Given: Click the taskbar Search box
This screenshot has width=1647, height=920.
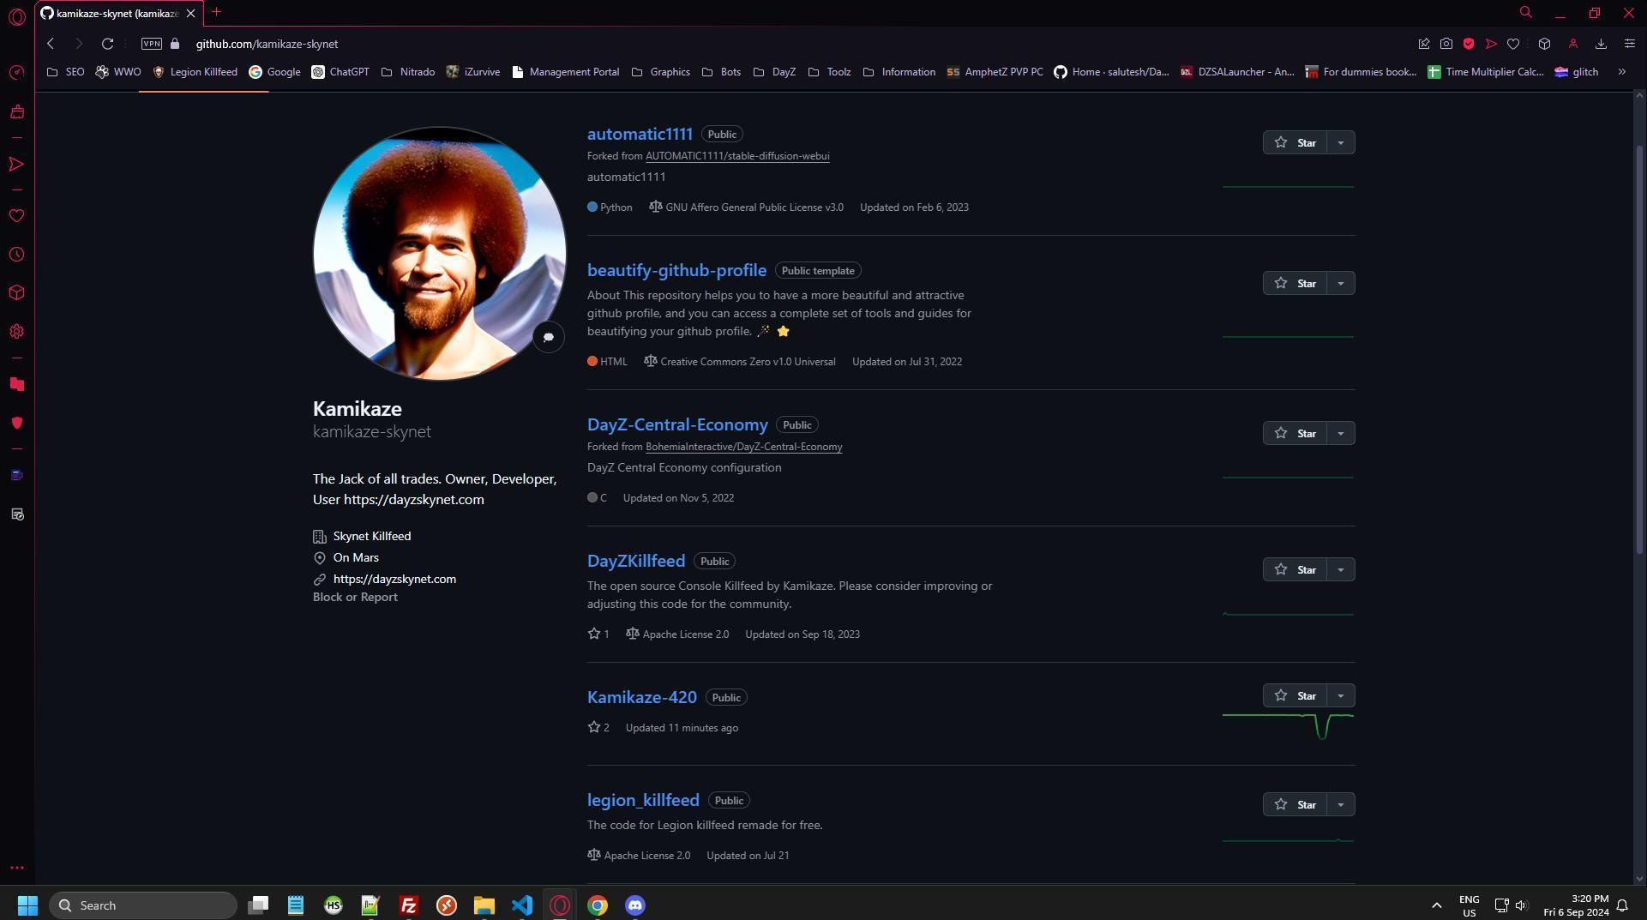Looking at the screenshot, I should click(x=143, y=905).
